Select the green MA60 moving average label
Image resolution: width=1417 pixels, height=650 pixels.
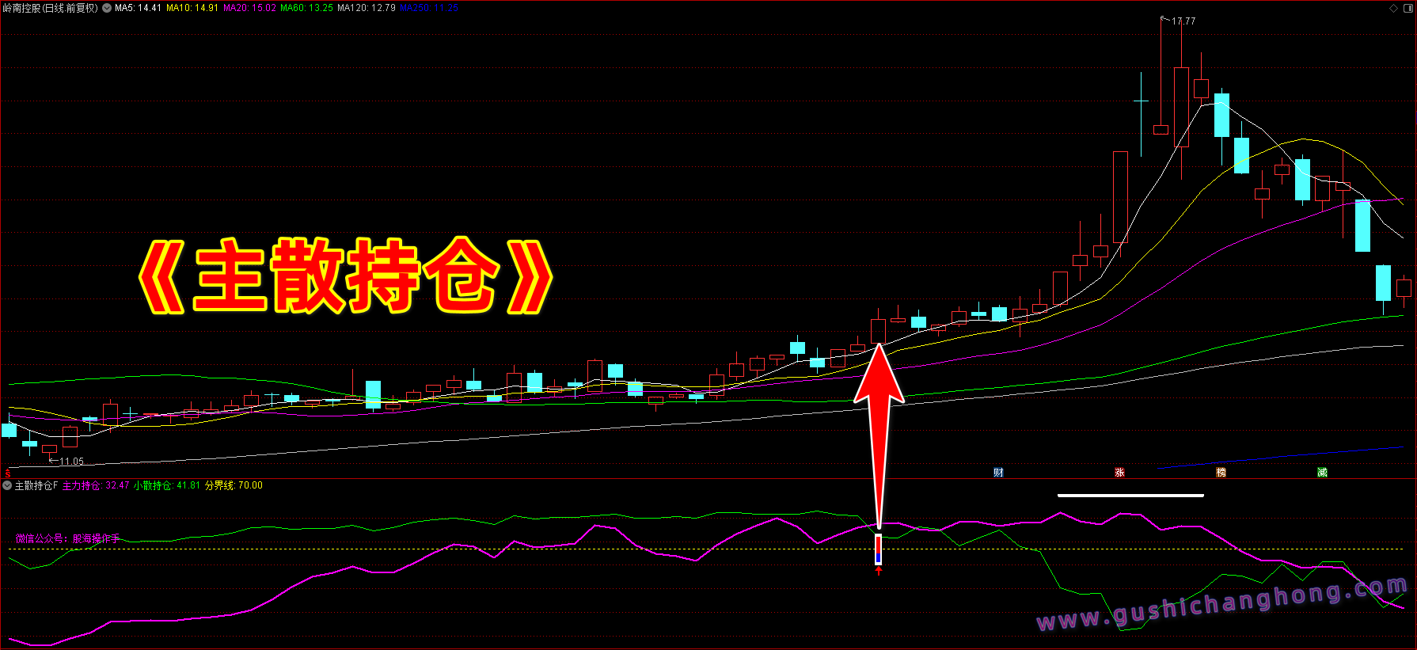(306, 8)
